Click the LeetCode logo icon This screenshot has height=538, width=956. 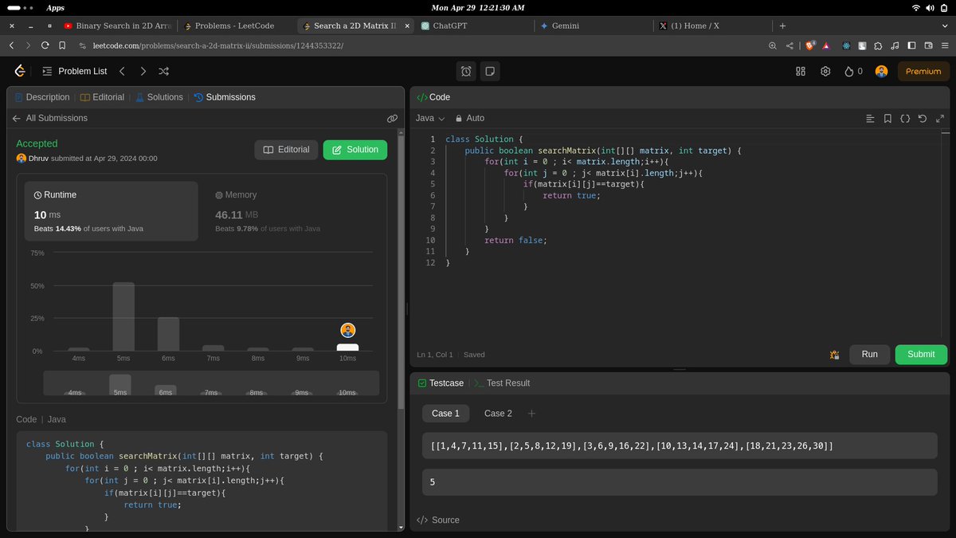tap(20, 71)
